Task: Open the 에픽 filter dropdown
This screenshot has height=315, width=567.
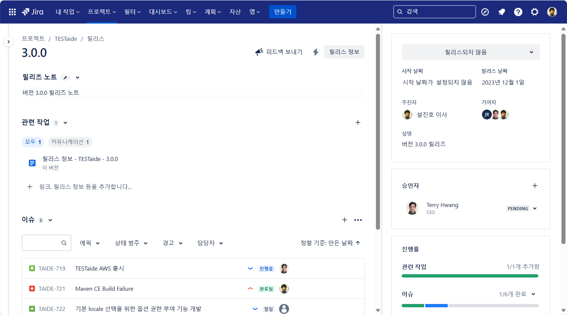Action: click(x=90, y=243)
